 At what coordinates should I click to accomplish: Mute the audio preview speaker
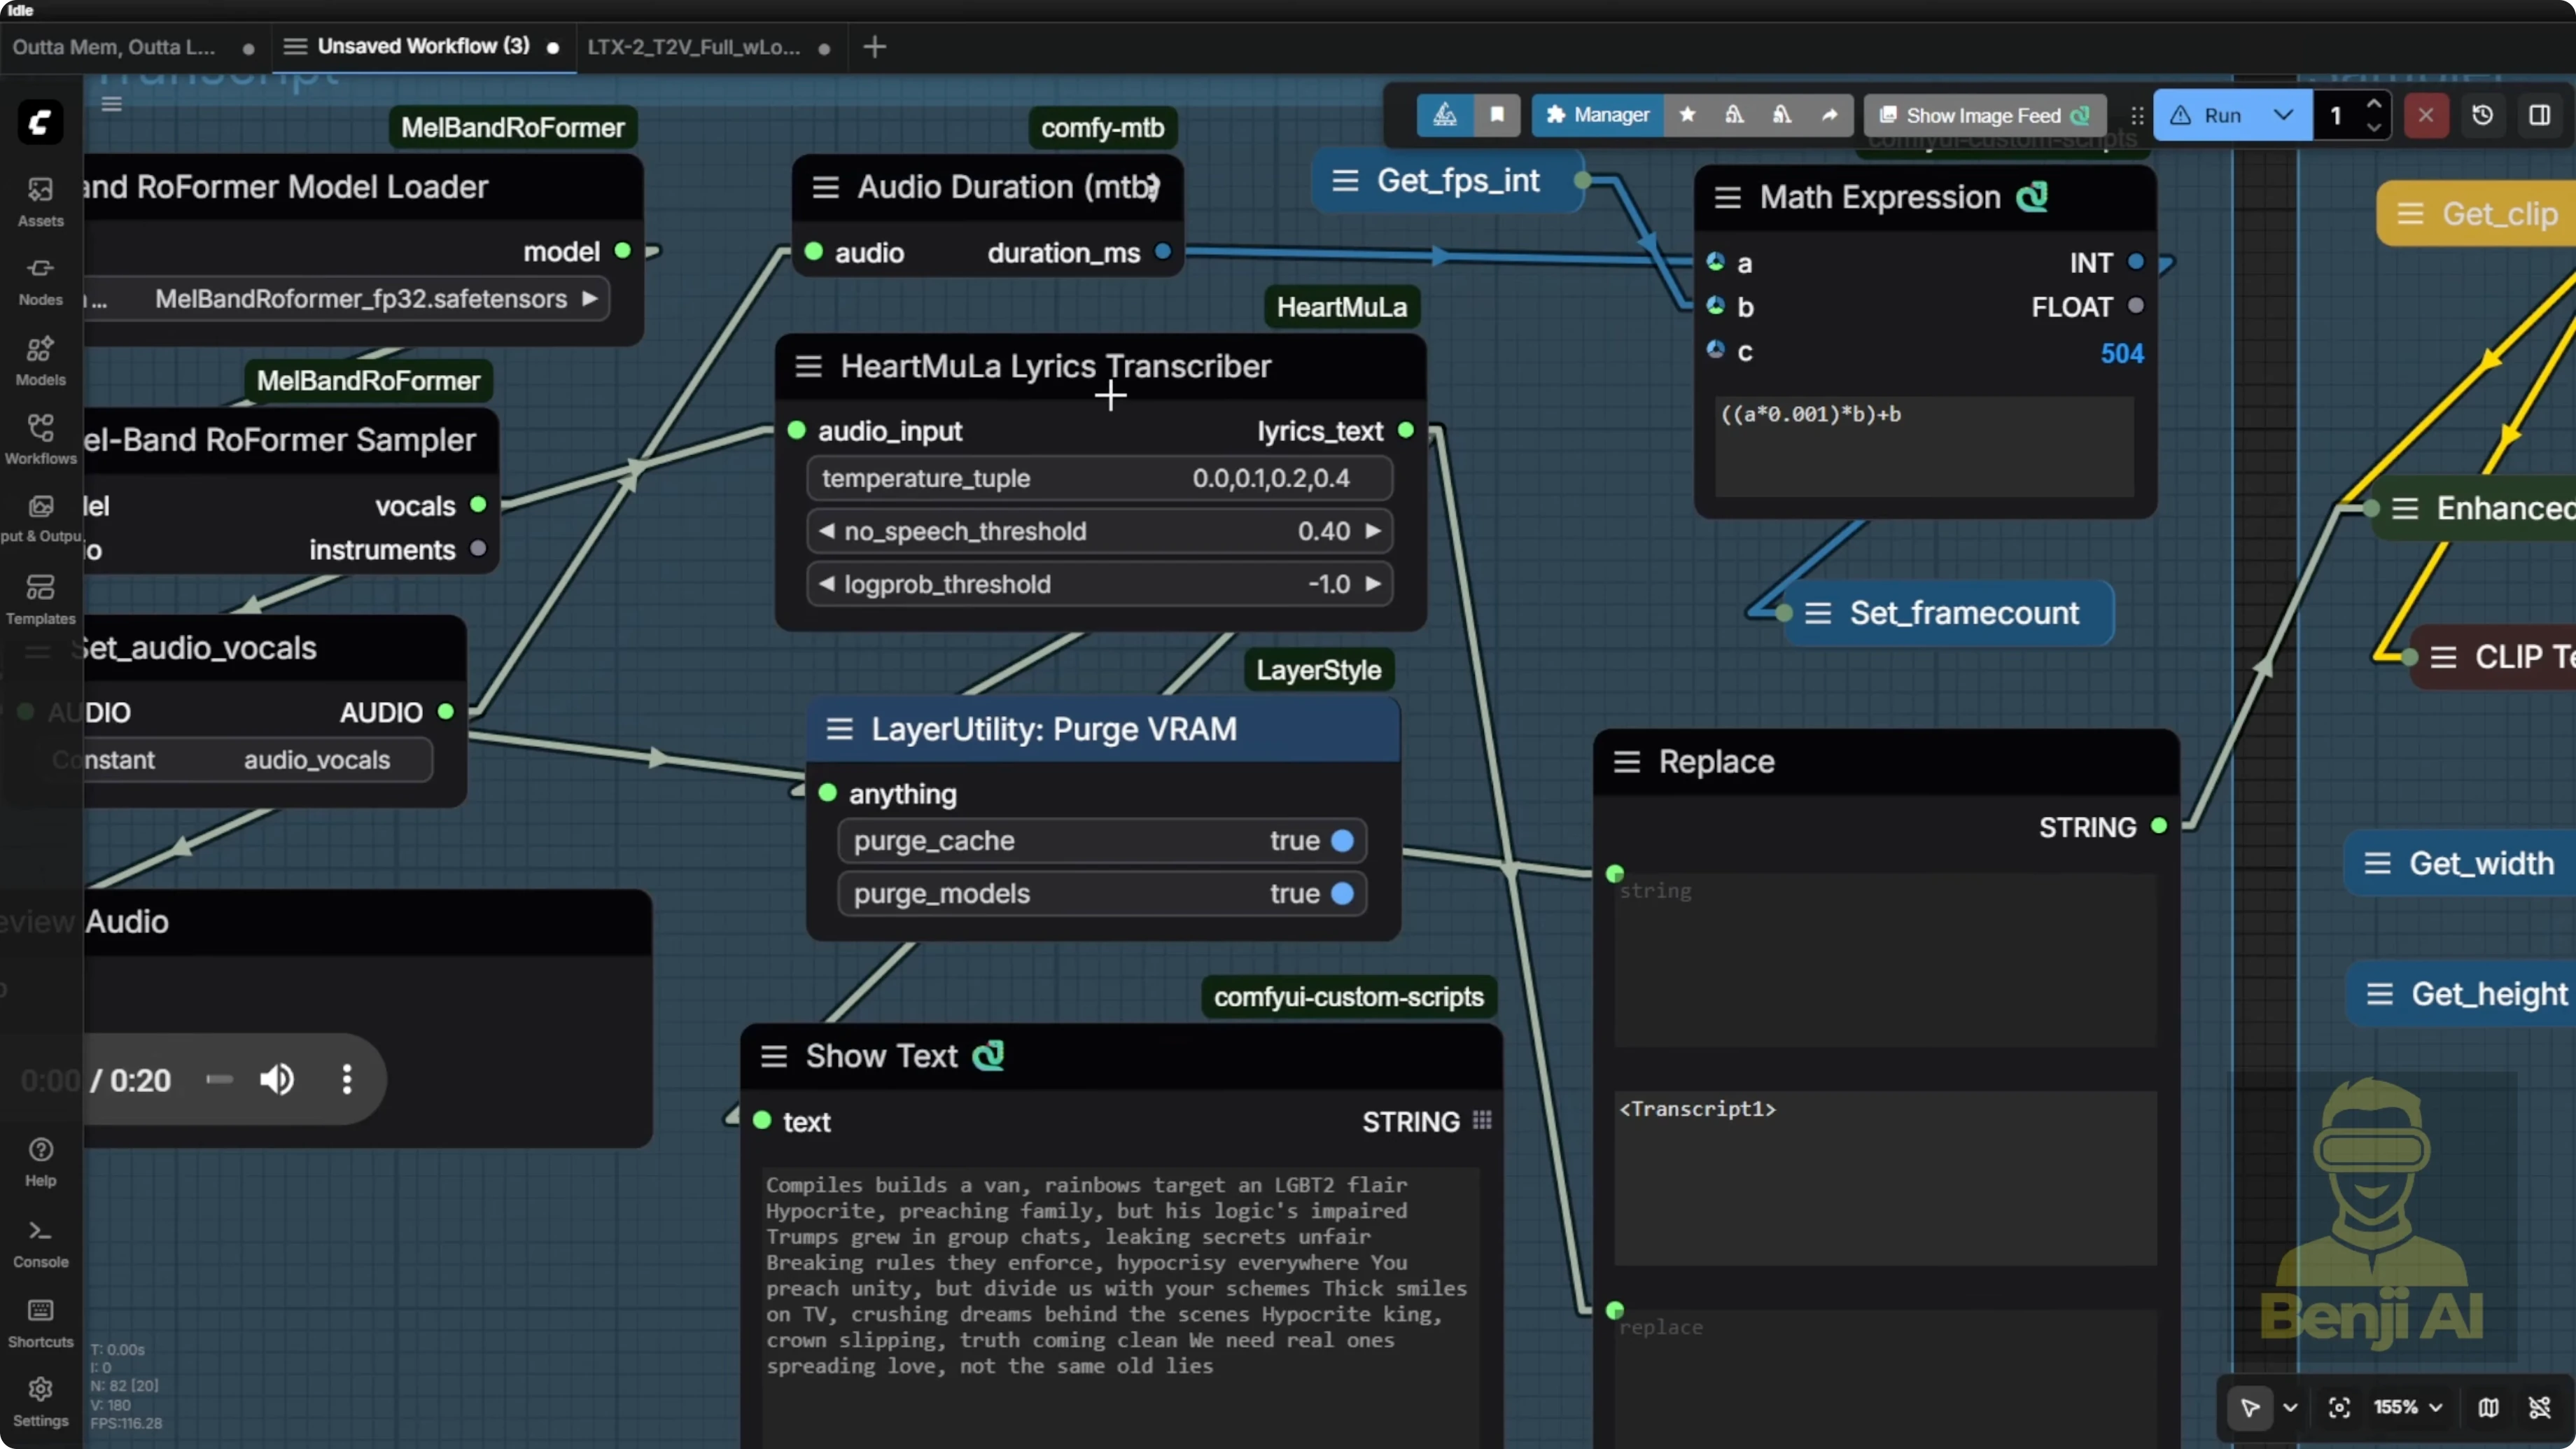pyautogui.click(x=277, y=1079)
